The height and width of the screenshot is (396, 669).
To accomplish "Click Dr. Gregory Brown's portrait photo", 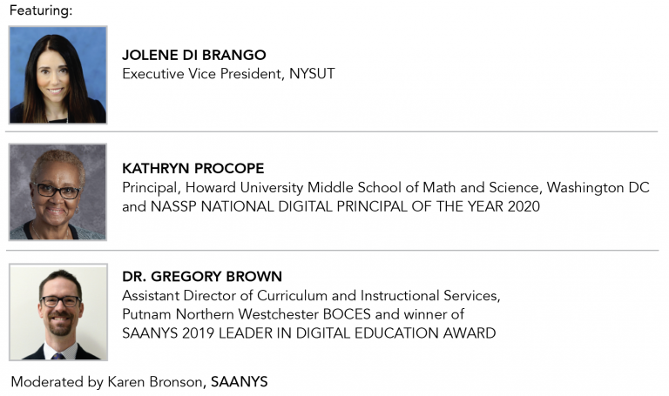I will coord(58,312).
